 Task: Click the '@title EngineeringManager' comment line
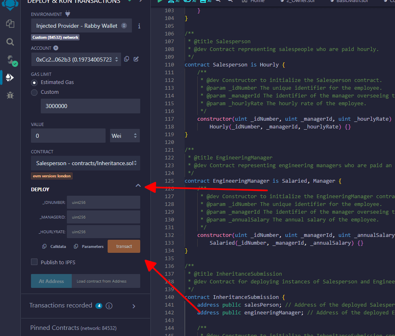click(x=230, y=158)
